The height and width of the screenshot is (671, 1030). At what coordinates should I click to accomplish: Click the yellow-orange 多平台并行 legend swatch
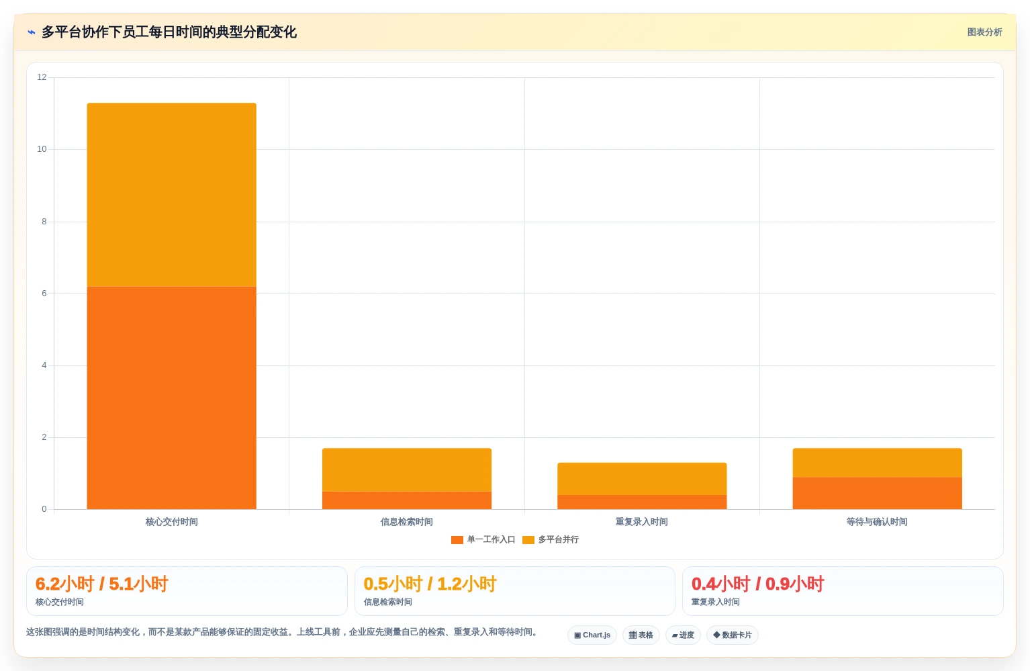click(x=528, y=540)
